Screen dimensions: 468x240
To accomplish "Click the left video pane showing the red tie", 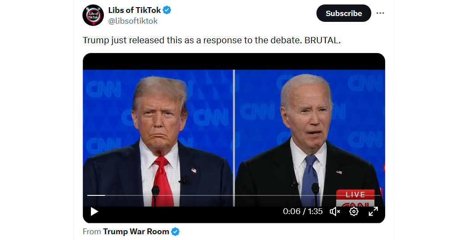I will (158, 138).
